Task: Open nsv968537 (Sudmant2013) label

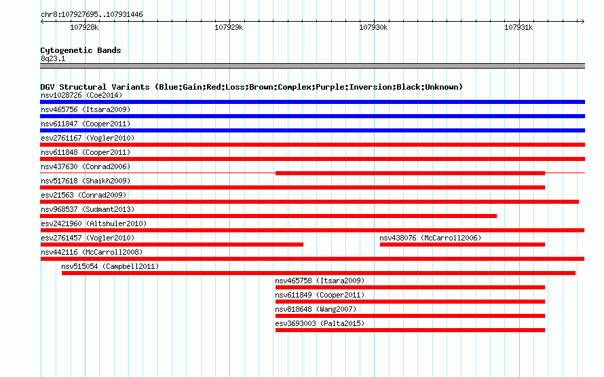Action: coord(88,209)
